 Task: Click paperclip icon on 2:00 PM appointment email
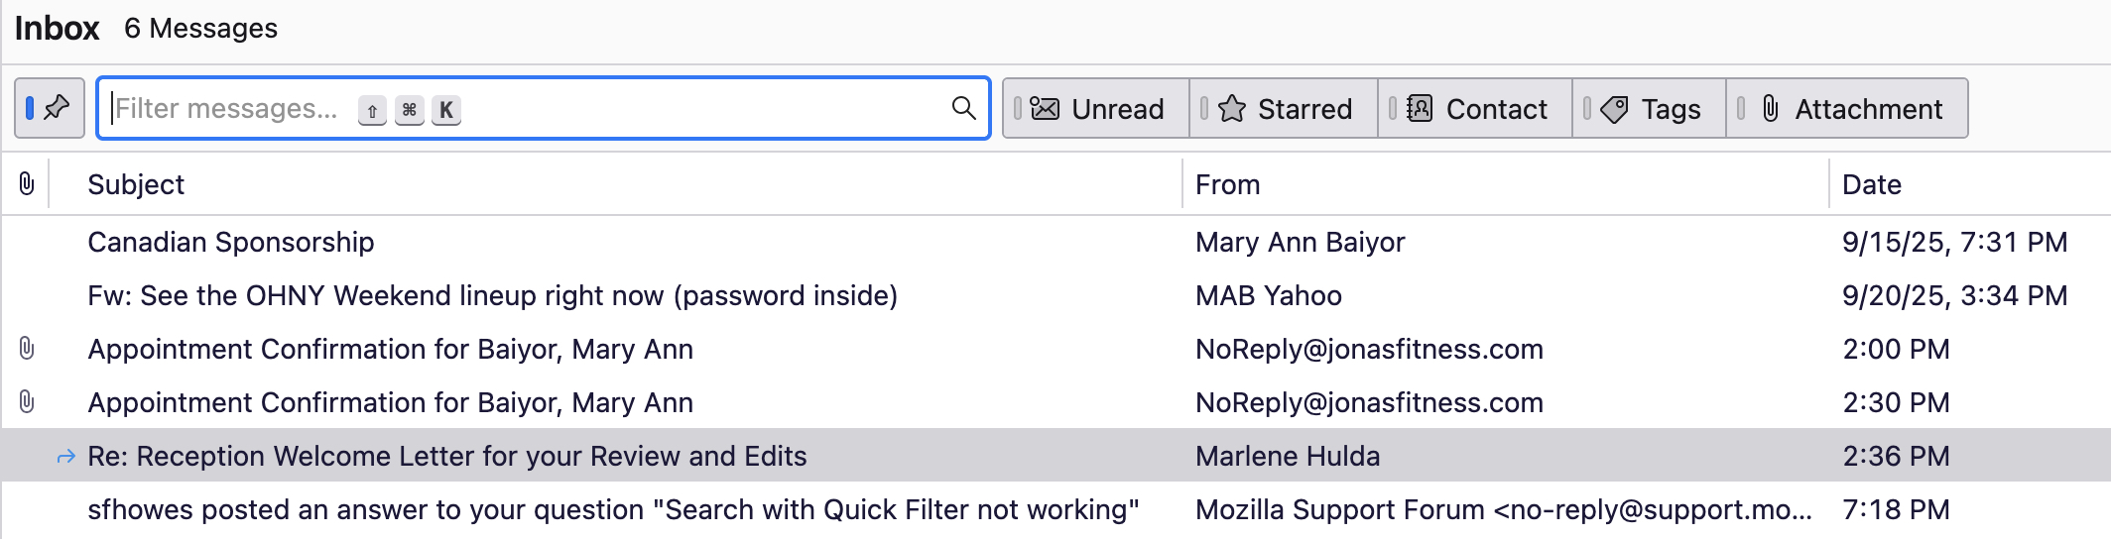click(x=27, y=349)
